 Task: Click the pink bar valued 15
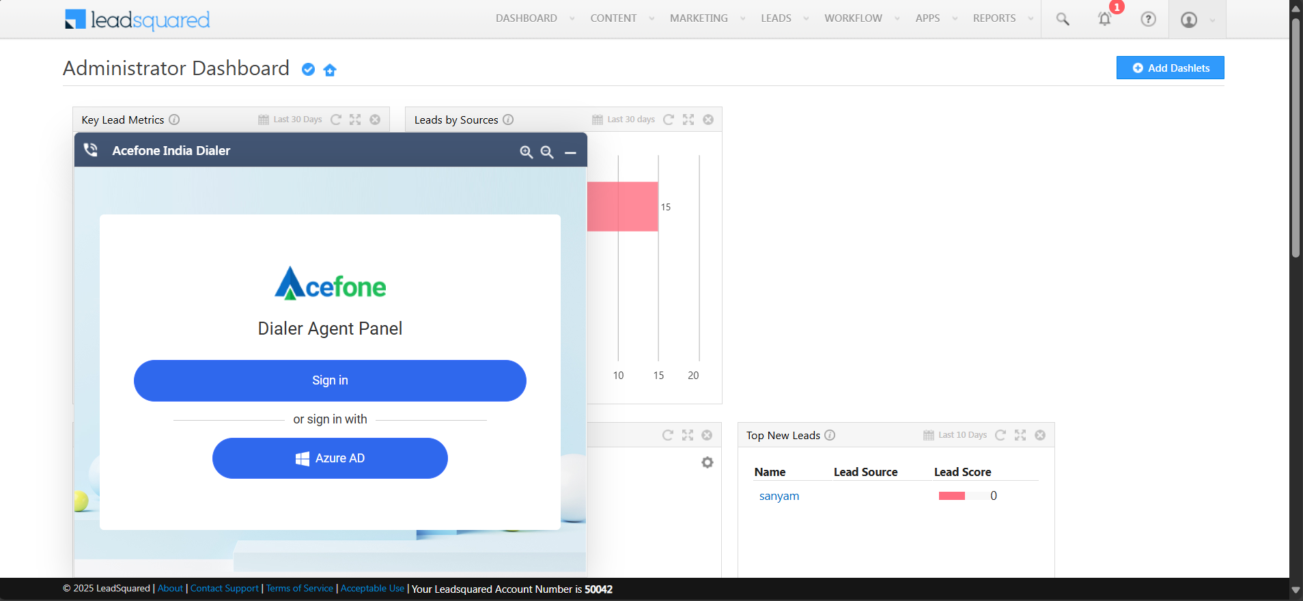click(622, 206)
